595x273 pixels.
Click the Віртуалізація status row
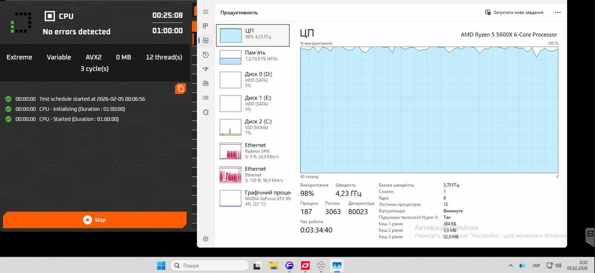click(421, 211)
